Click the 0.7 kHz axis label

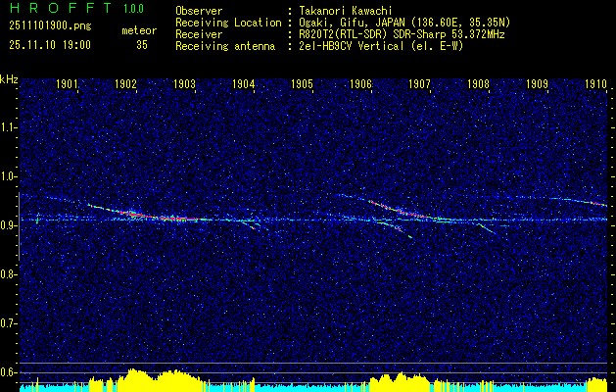point(8,323)
